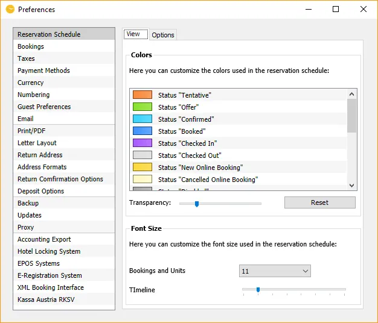Click the Reset button
Viewport: 378px width, 323px height.
point(320,202)
